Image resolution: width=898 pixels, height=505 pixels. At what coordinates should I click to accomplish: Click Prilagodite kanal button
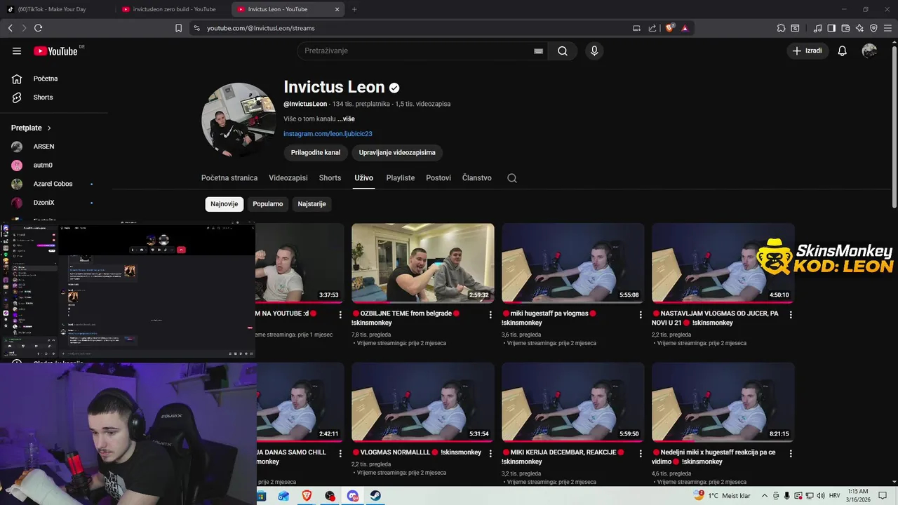[x=316, y=152]
